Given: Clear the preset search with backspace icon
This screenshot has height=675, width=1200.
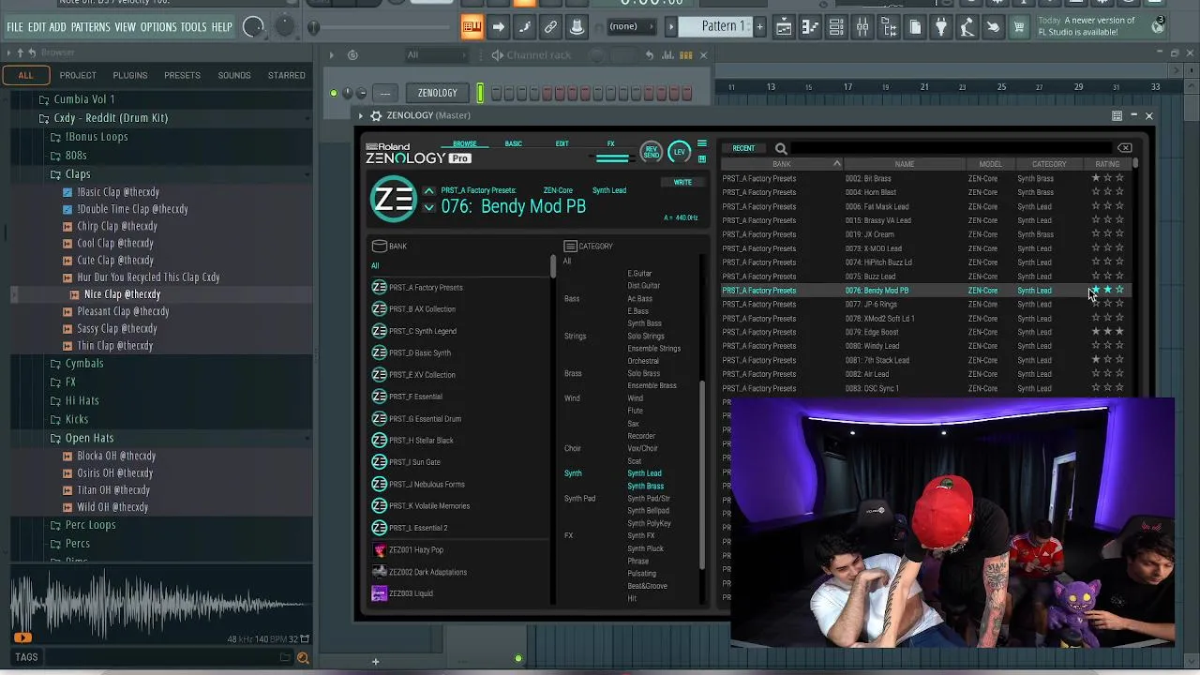Looking at the screenshot, I should (x=1125, y=148).
